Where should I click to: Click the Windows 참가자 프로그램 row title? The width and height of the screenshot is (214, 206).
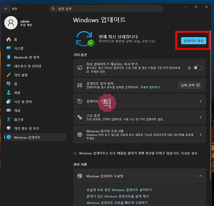[x=105, y=131]
